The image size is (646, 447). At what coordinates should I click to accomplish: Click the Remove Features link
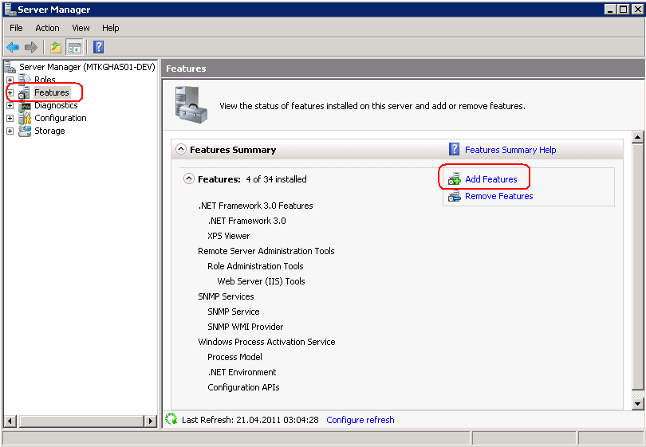[499, 196]
